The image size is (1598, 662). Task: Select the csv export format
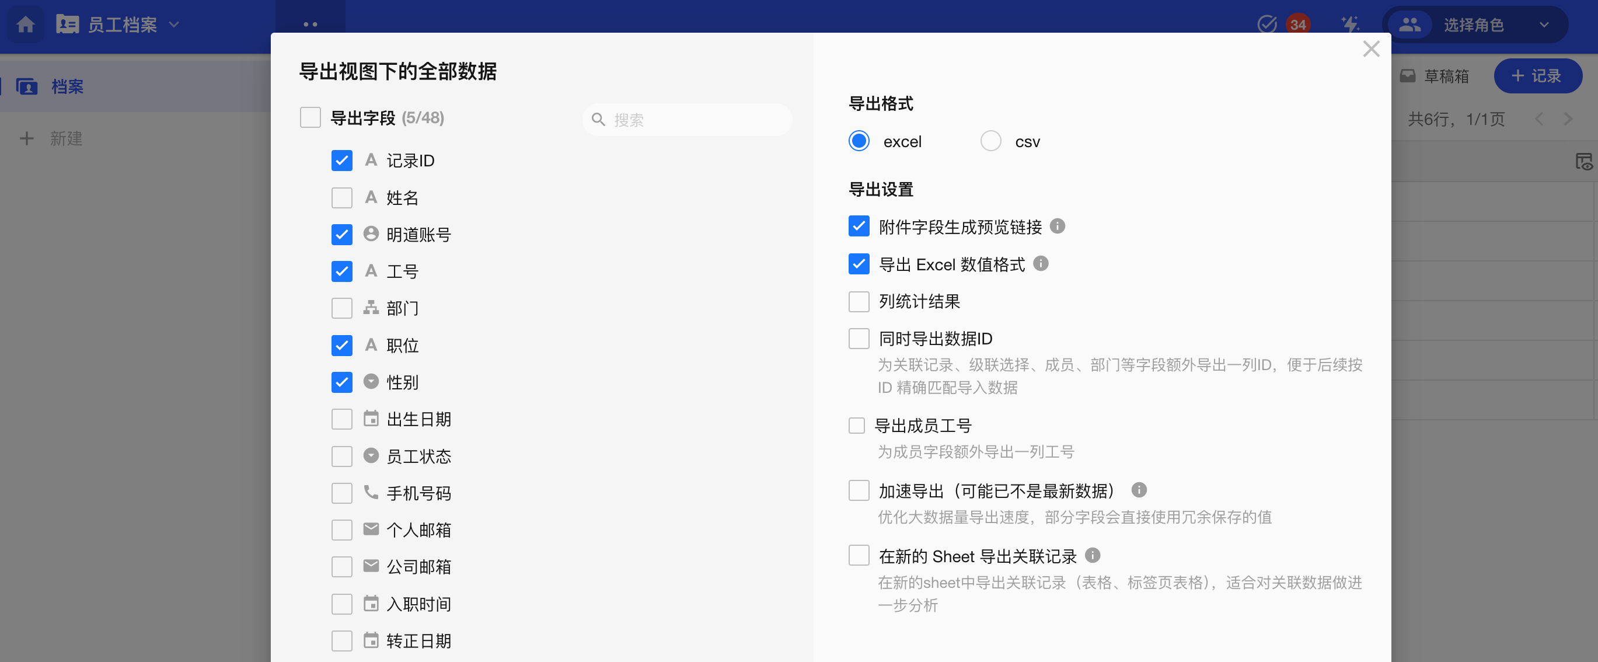(x=990, y=141)
